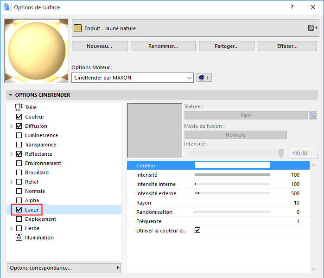Viewport: 324px width, 278px height.
Task: Click the Sans texture button
Action: [x=246, y=115]
